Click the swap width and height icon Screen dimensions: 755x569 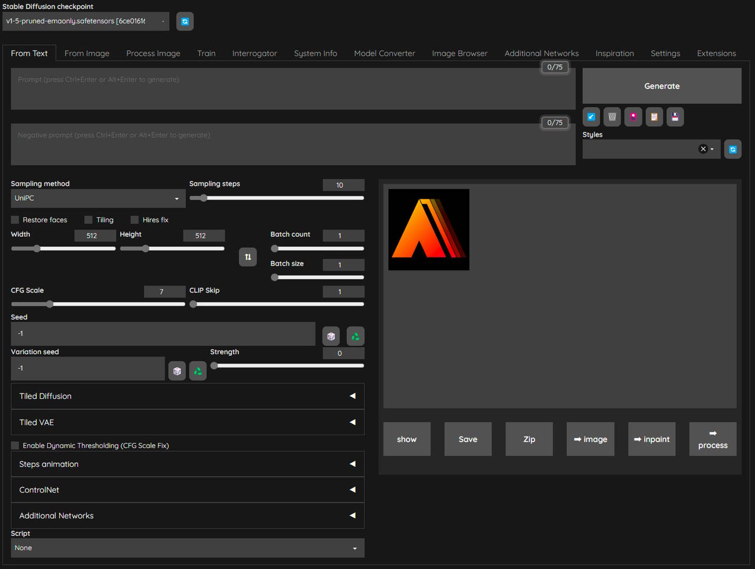tap(248, 257)
